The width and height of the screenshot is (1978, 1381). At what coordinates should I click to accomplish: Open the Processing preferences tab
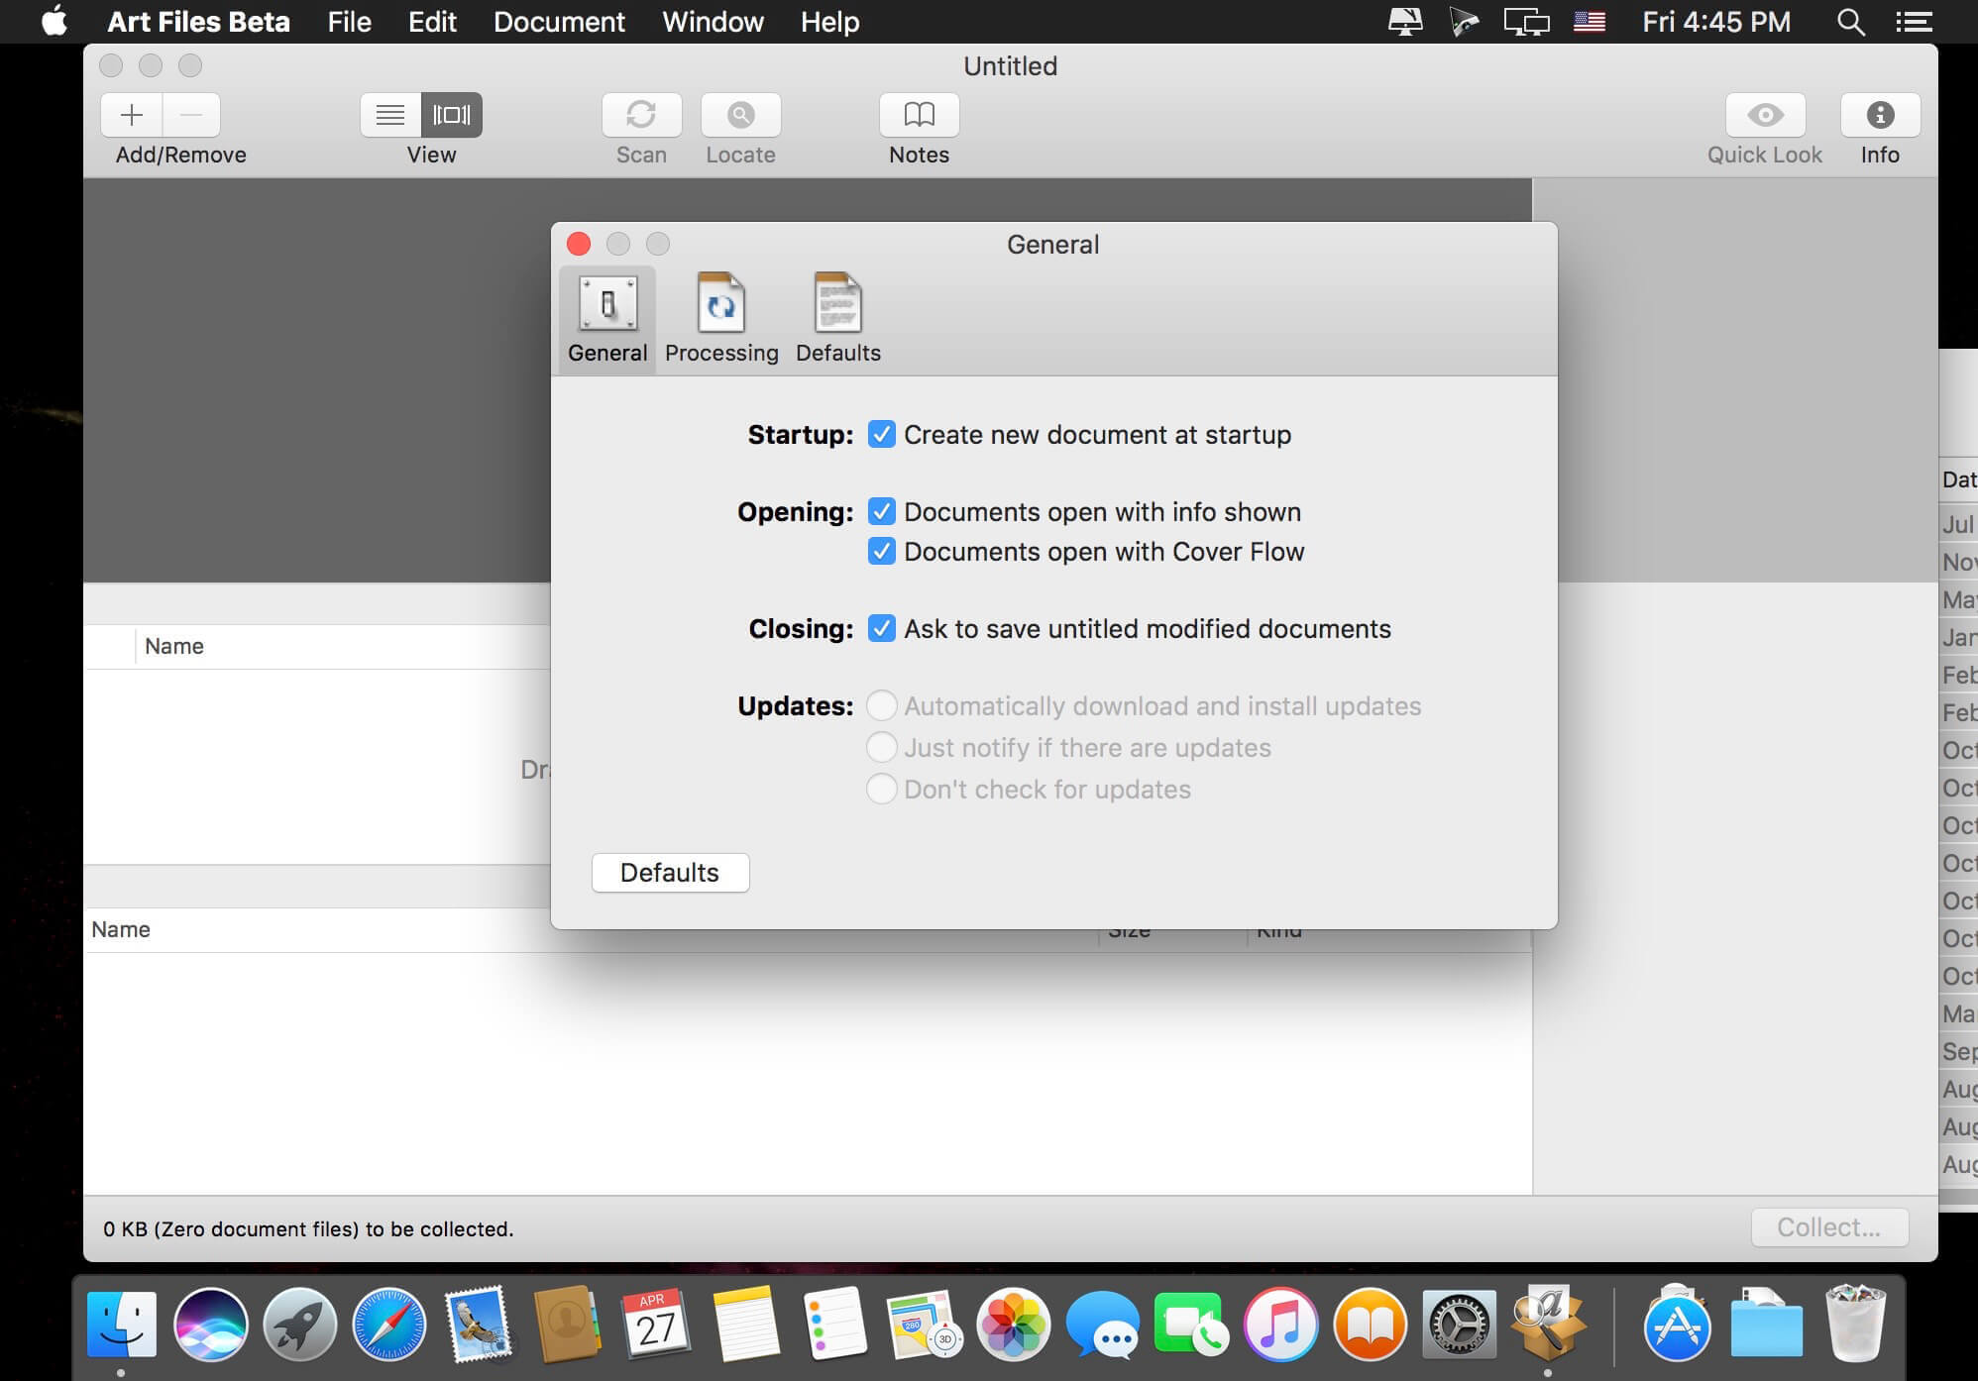[x=720, y=319]
